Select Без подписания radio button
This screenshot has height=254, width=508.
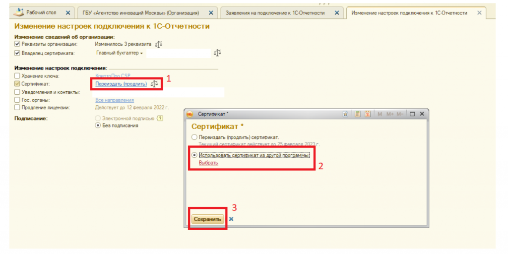pos(98,126)
